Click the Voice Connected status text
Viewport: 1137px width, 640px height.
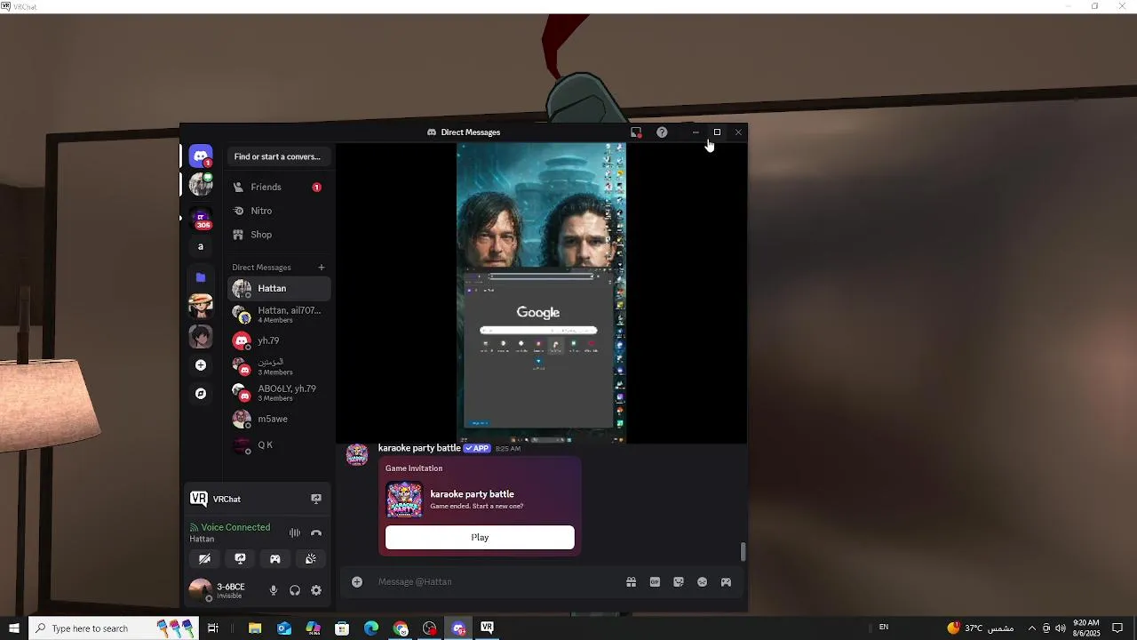coord(235,527)
